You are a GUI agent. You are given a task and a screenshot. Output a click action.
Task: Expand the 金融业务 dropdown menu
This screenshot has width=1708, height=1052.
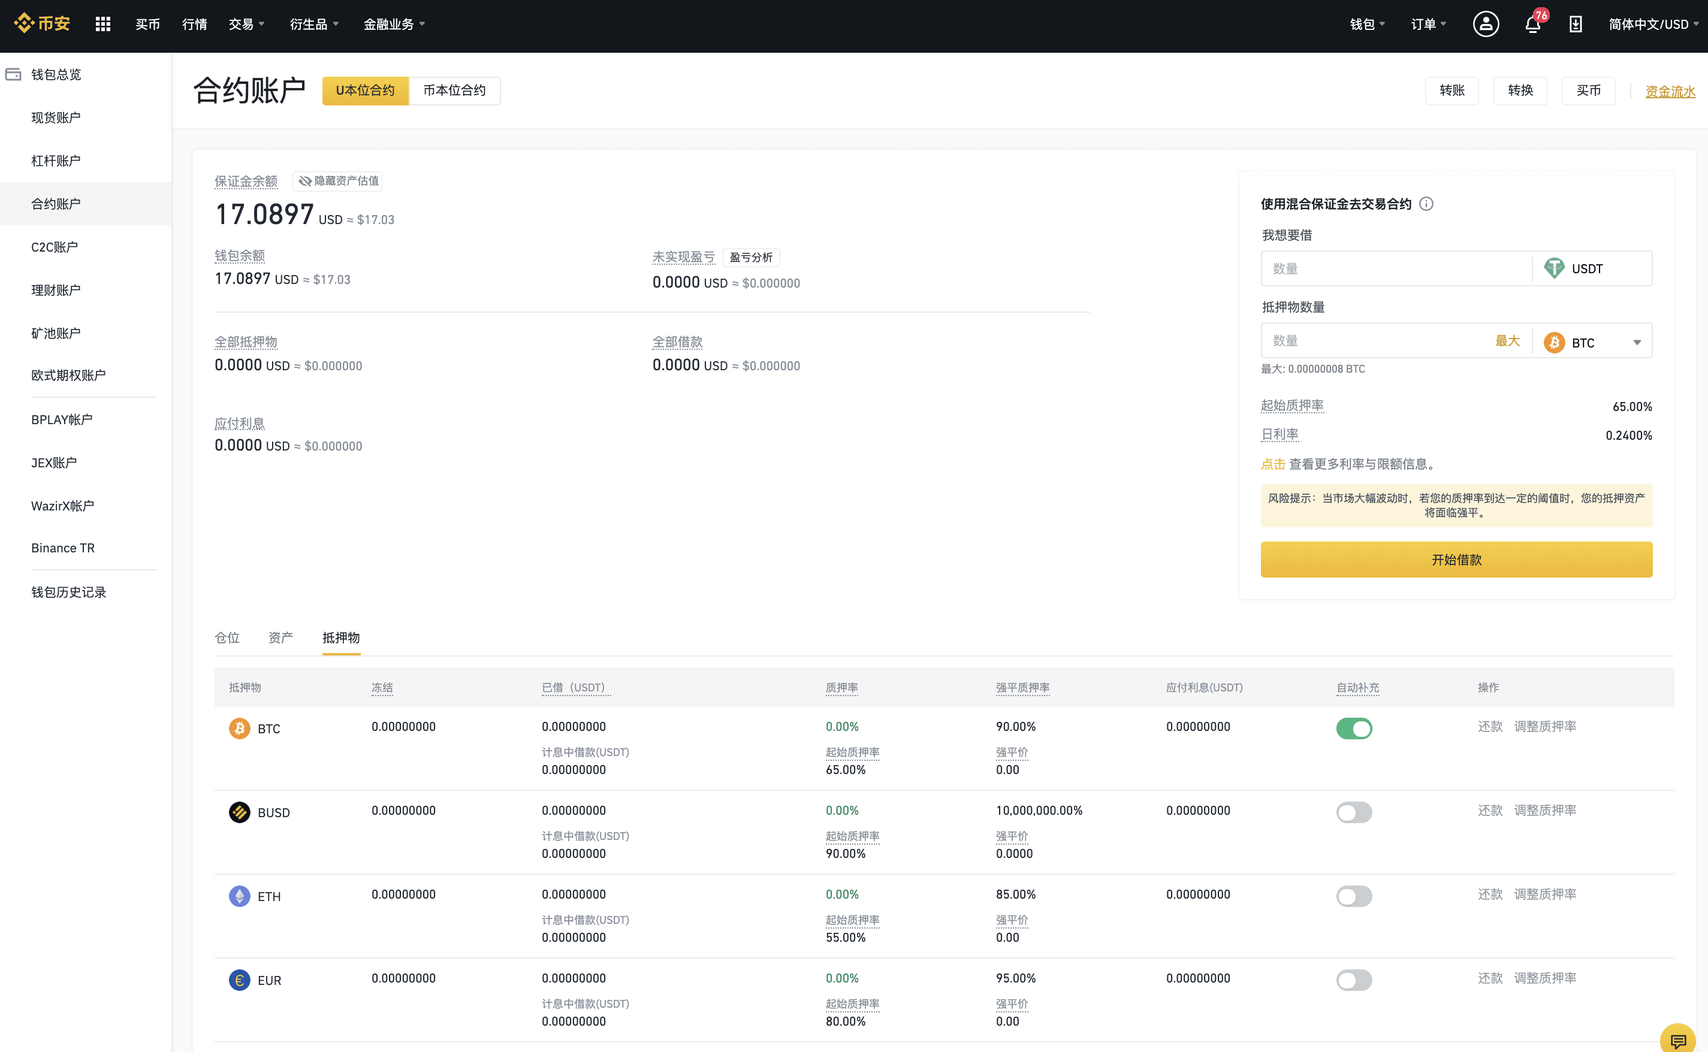pos(394,25)
